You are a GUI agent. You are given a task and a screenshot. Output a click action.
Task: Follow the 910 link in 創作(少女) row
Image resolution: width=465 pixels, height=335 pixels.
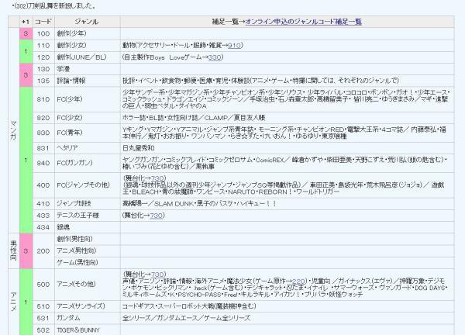(235, 46)
